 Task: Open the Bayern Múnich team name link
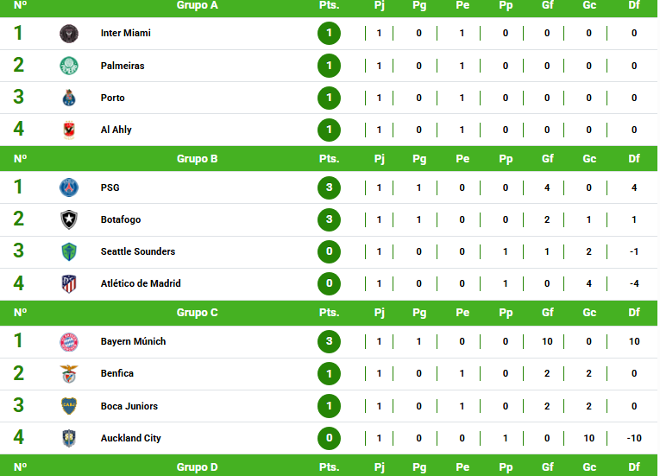coord(133,341)
